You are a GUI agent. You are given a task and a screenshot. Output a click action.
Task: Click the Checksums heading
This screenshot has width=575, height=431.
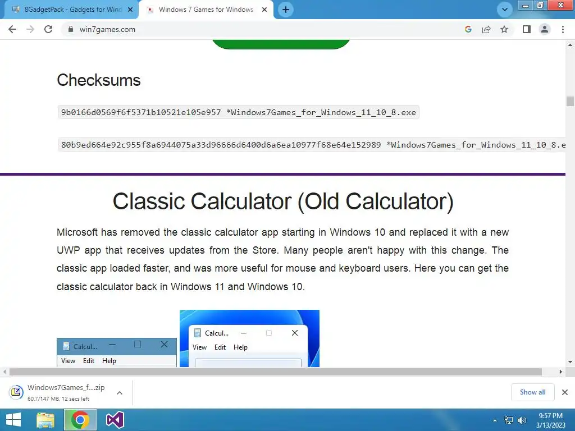click(x=99, y=80)
